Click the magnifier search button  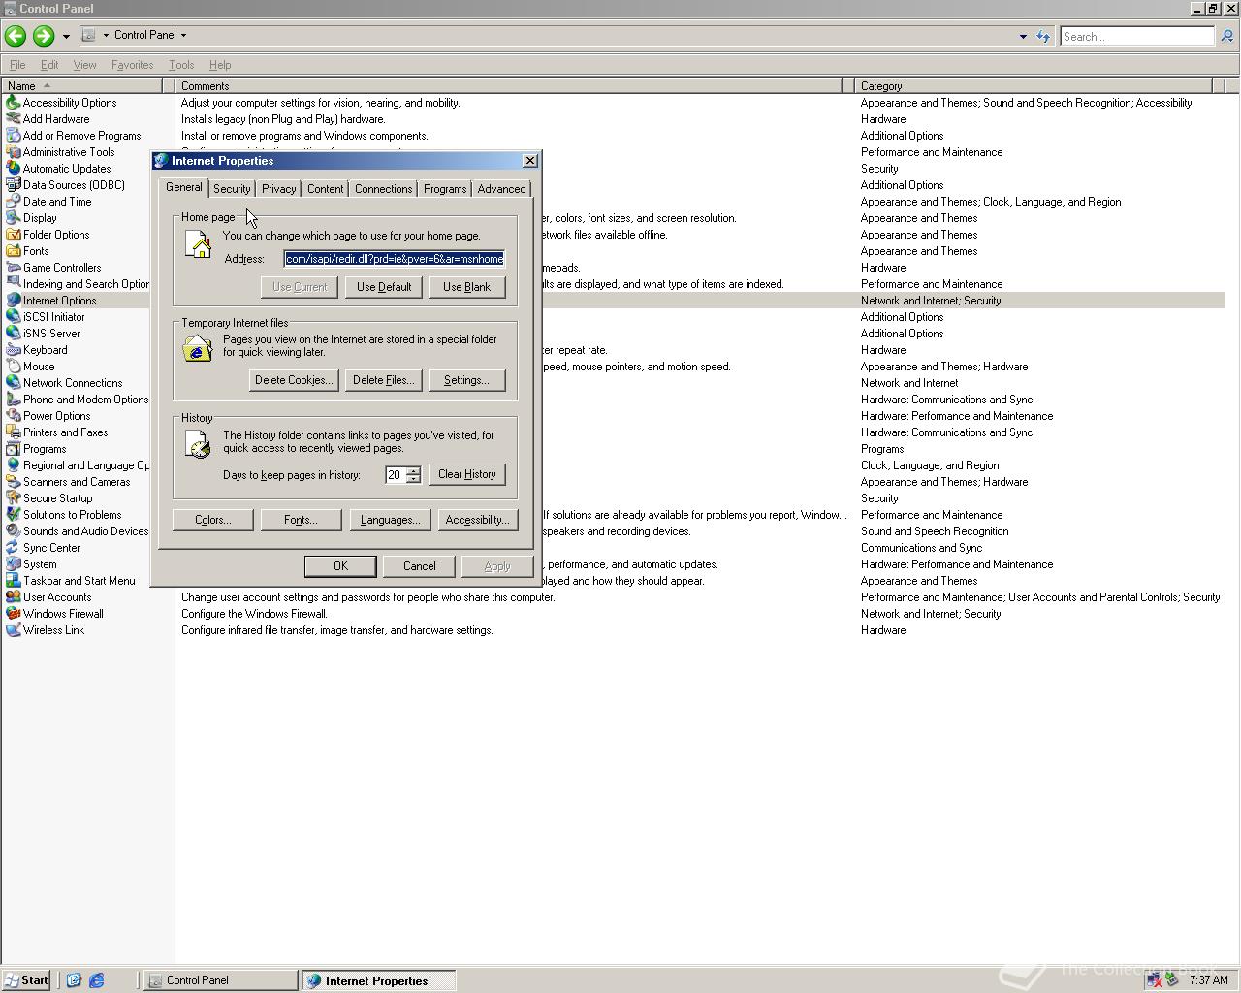pos(1226,37)
